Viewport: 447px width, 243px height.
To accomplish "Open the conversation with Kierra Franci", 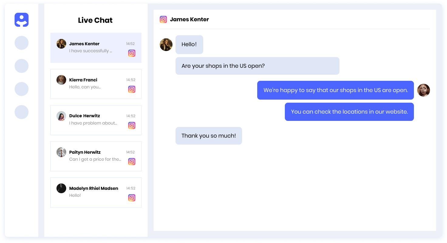I will click(x=91, y=84).
